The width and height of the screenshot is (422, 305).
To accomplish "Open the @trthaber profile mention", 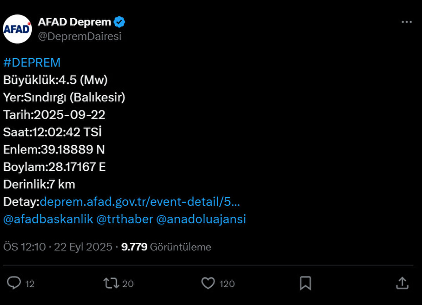I will click(125, 219).
